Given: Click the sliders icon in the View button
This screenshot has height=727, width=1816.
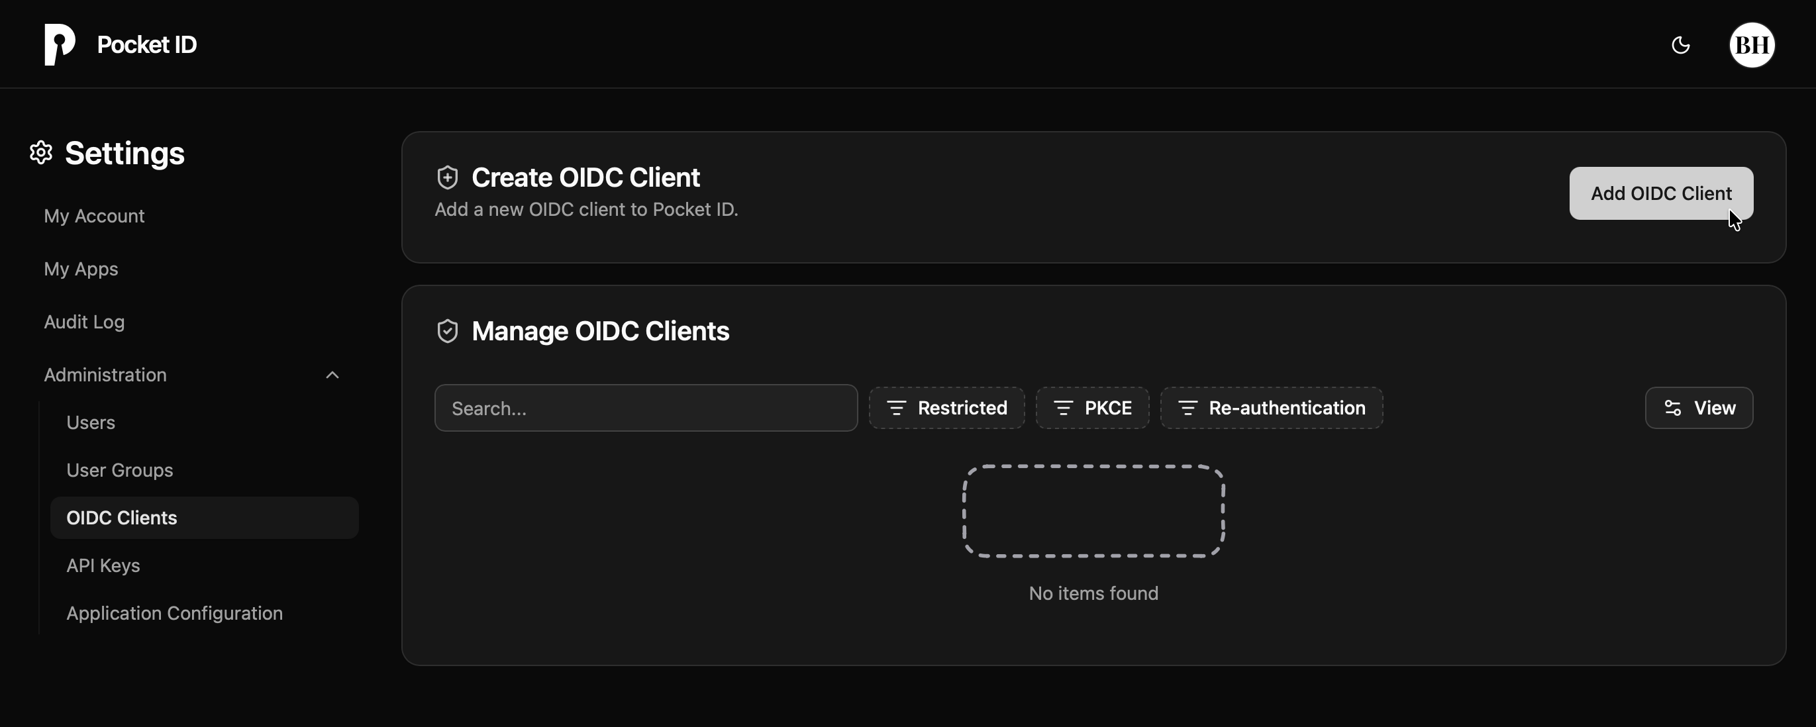Looking at the screenshot, I should point(1672,407).
